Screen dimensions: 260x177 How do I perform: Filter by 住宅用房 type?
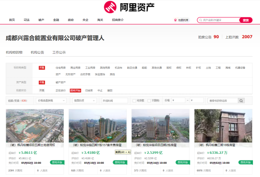click(x=61, y=67)
